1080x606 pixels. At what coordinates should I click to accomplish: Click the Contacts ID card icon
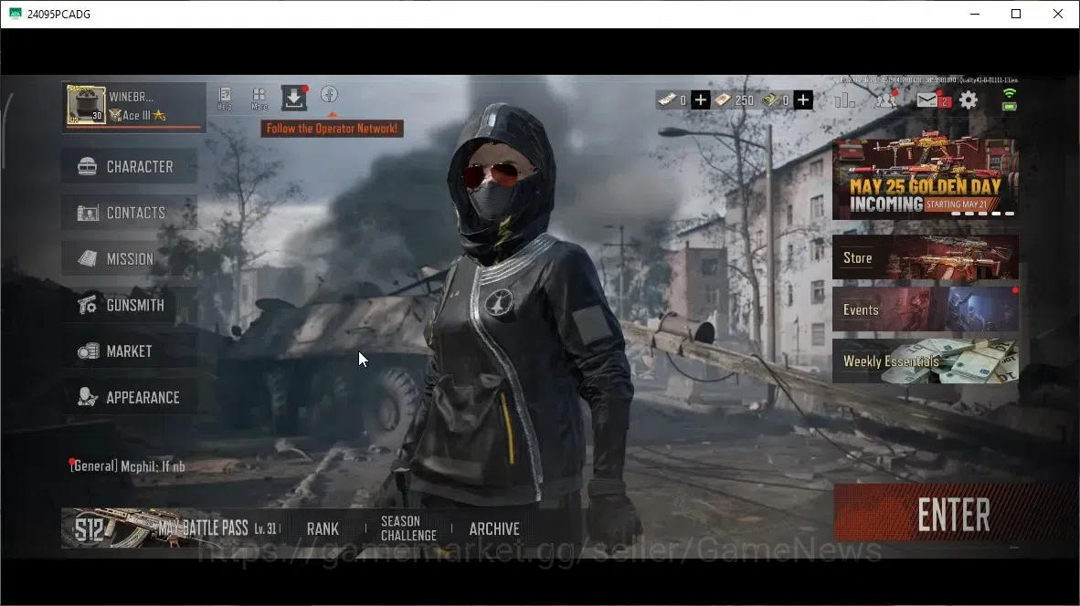[x=88, y=214]
